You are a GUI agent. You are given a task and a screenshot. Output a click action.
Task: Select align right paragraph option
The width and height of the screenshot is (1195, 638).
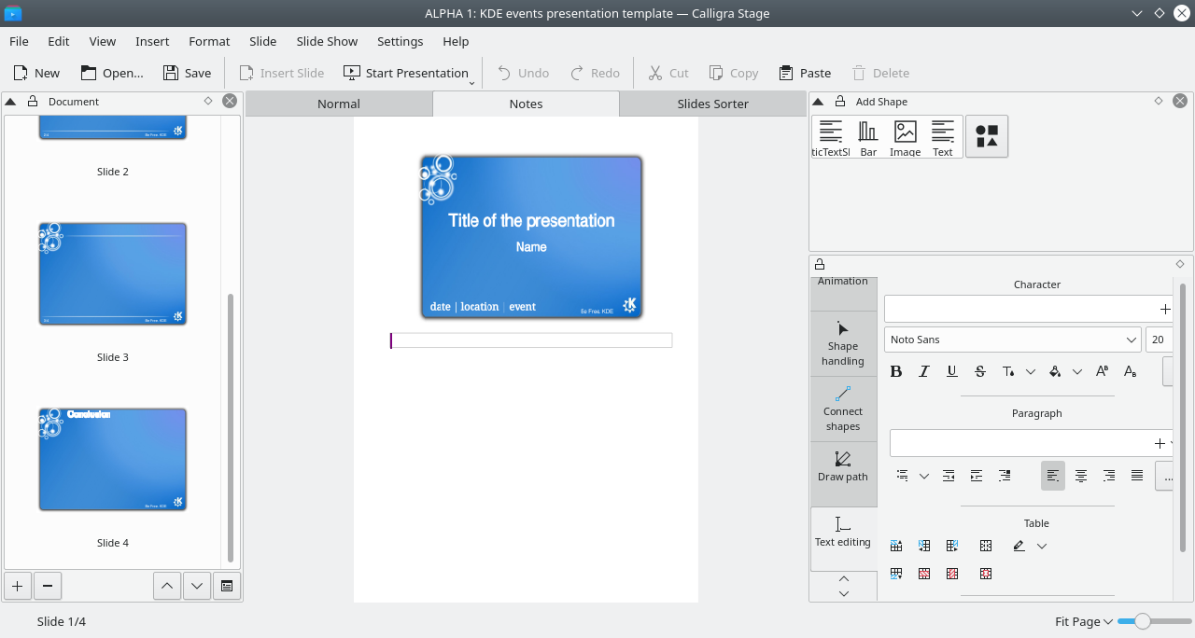[1109, 476]
